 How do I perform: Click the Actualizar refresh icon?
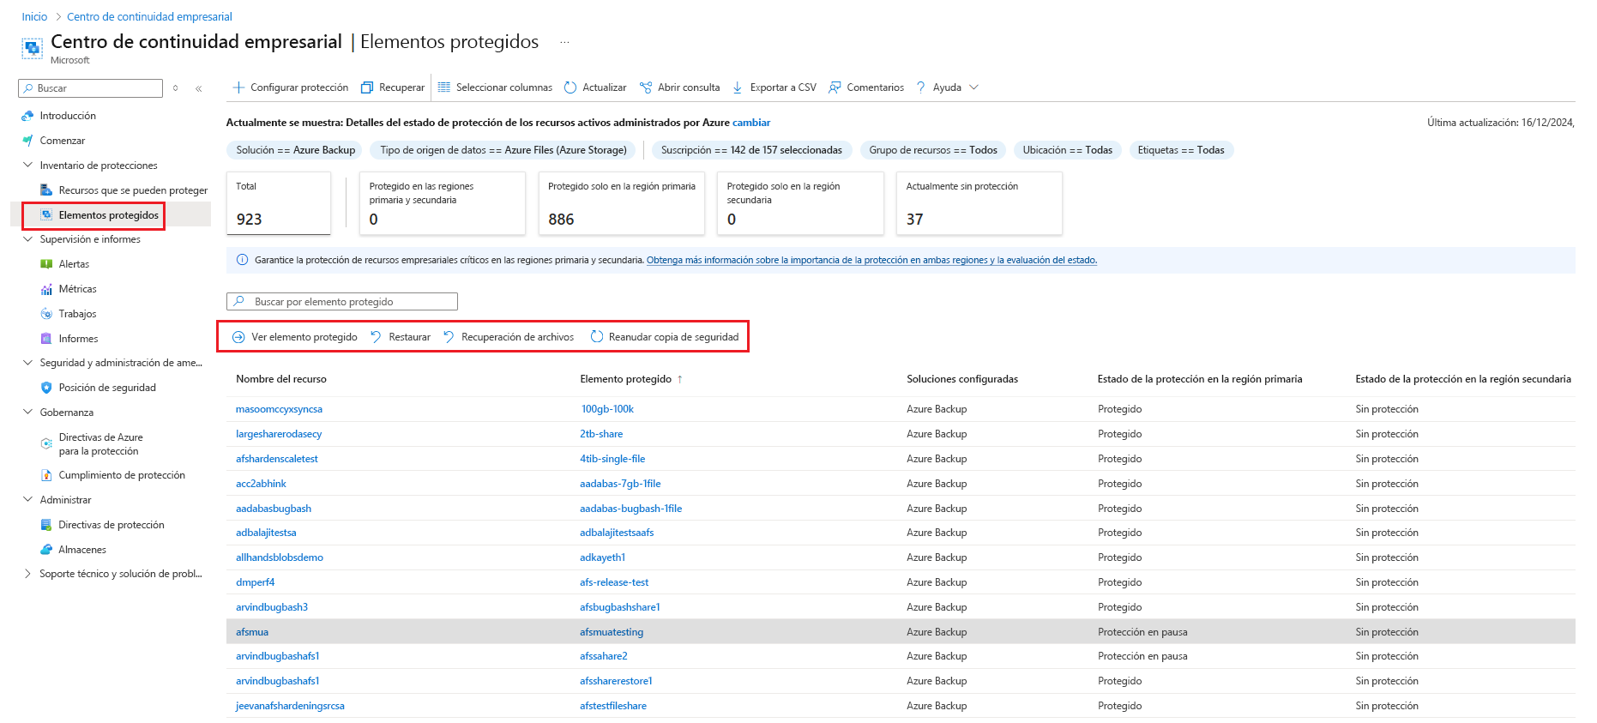570,87
